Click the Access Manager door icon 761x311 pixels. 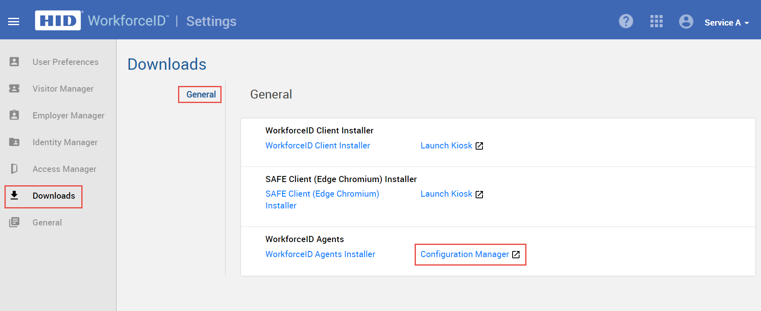[x=14, y=169]
